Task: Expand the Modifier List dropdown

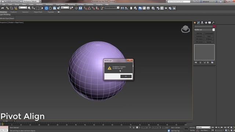Action: (x=205, y=30)
